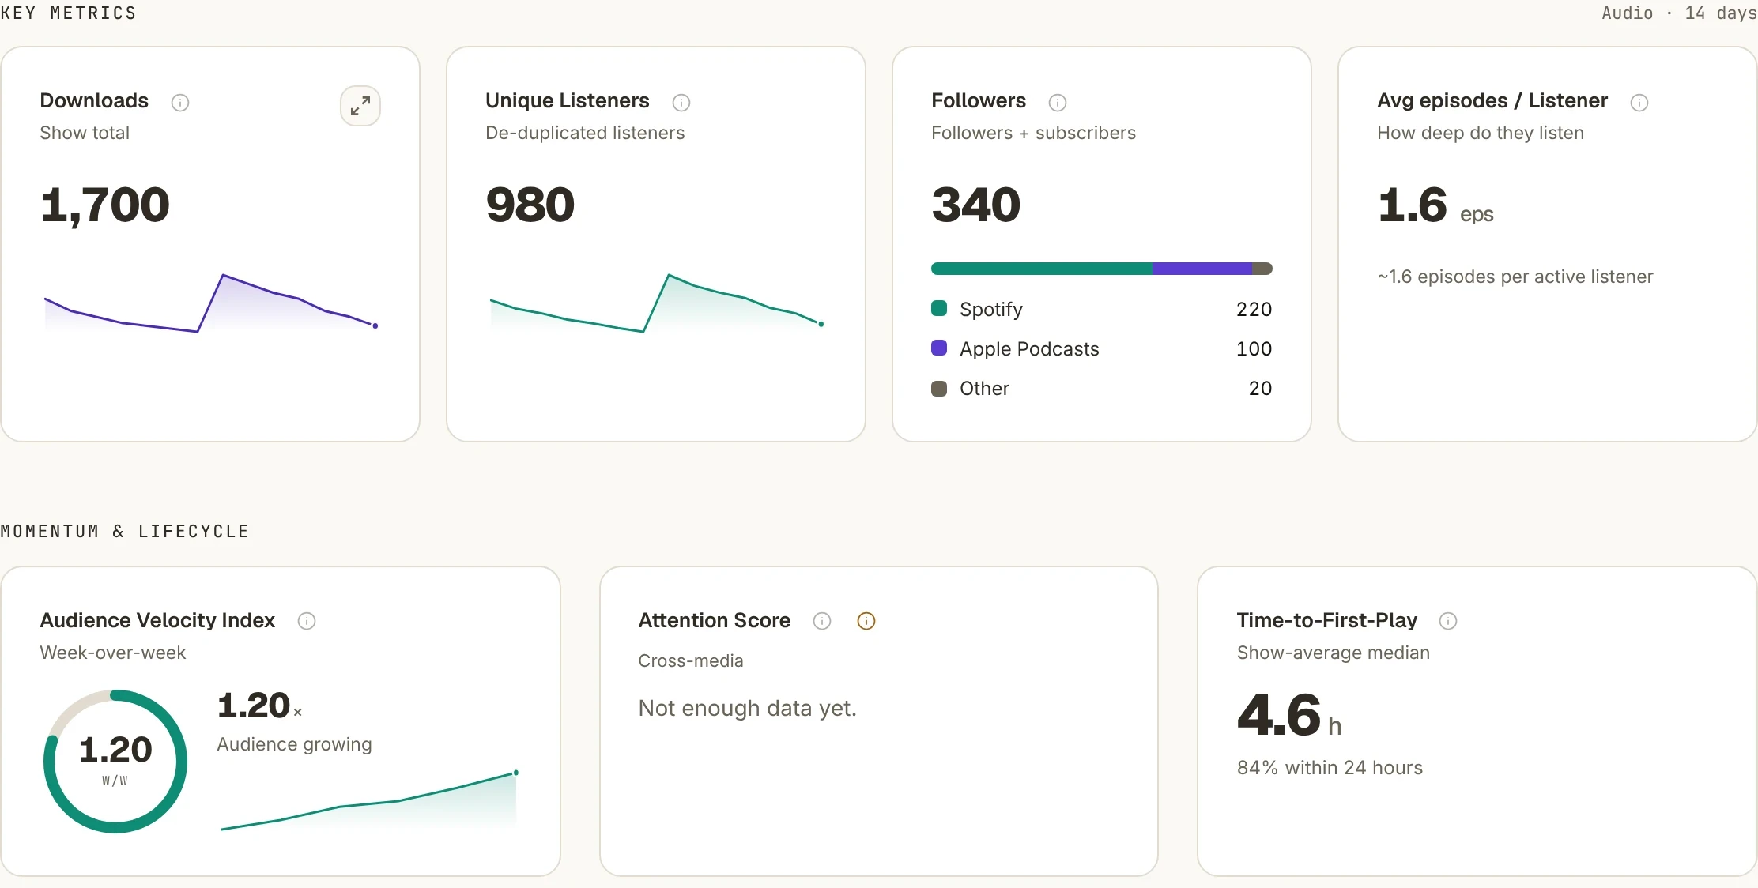The width and height of the screenshot is (1758, 888).
Task: Click the orange Attention Score warning icon
Action: tap(866, 621)
